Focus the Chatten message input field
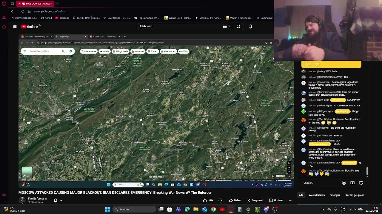The height and width of the screenshot is (214, 382). pyautogui.click(x=321, y=183)
